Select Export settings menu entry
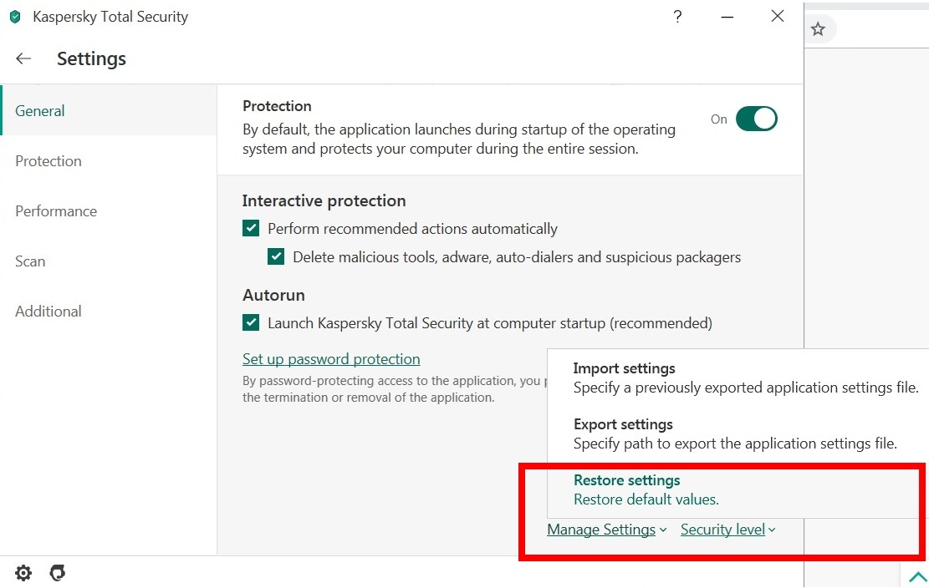This screenshot has height=588, width=929. (623, 433)
